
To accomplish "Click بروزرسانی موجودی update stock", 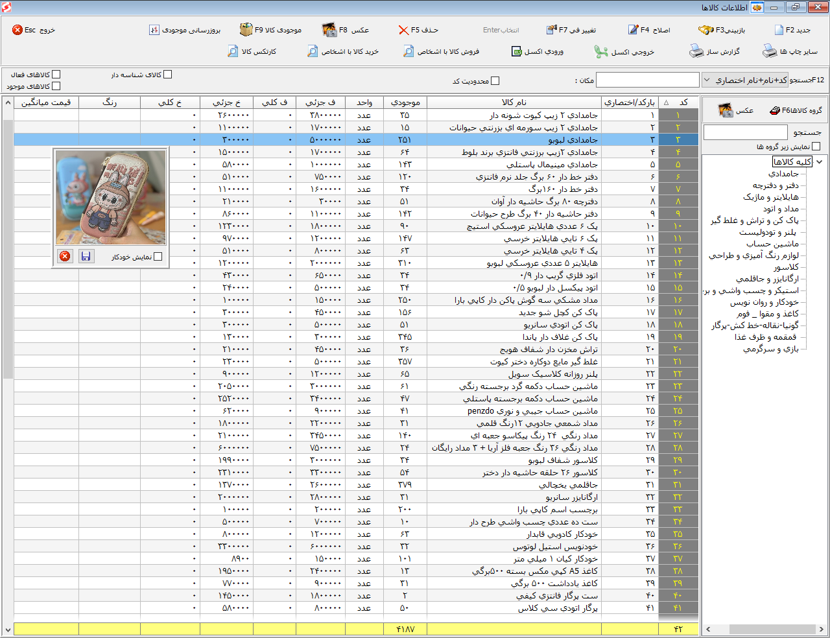I will tap(185, 30).
